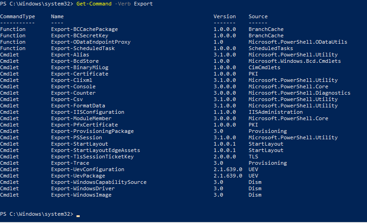Click Export-BinaryMiLog command name
The height and width of the screenshot is (223, 367).
80,67
